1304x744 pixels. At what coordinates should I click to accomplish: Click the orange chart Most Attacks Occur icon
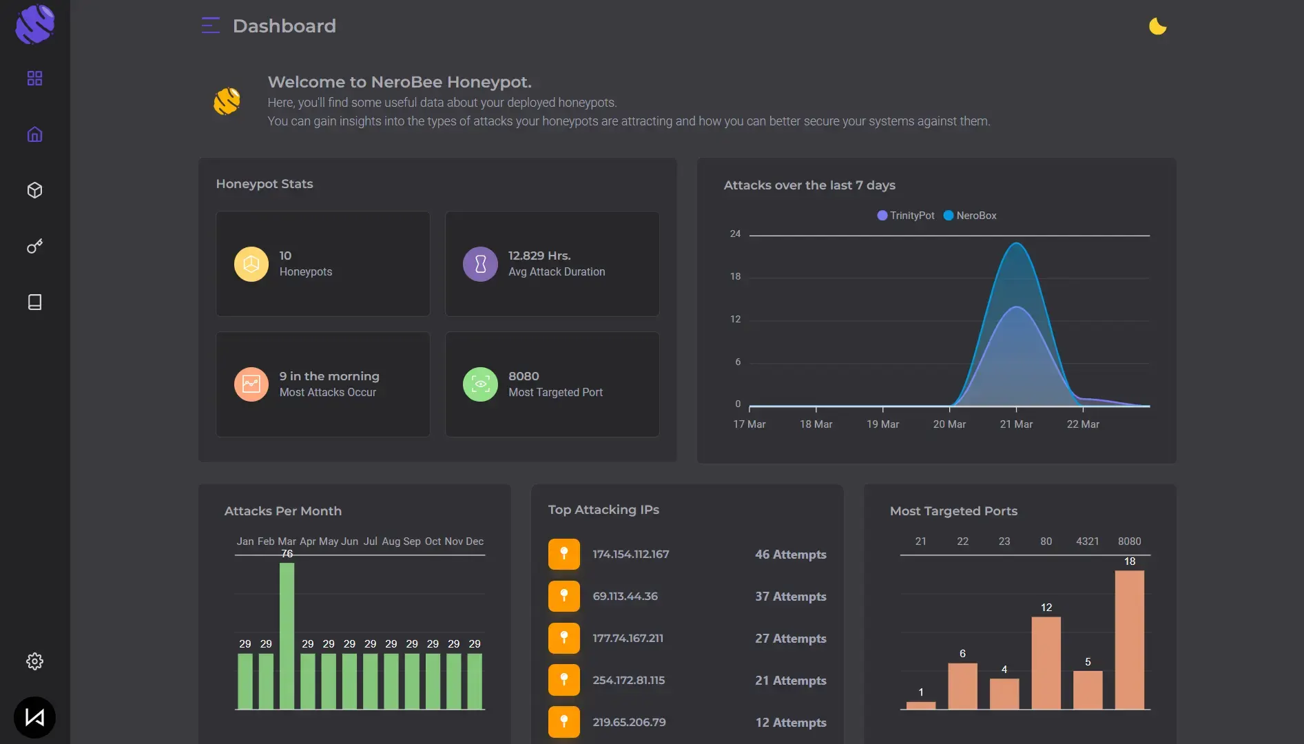pos(251,384)
